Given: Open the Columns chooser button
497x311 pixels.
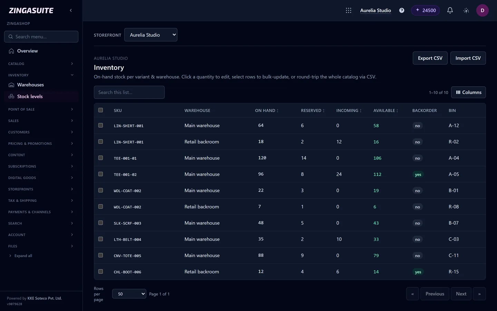Looking at the screenshot, I should tap(468, 92).
